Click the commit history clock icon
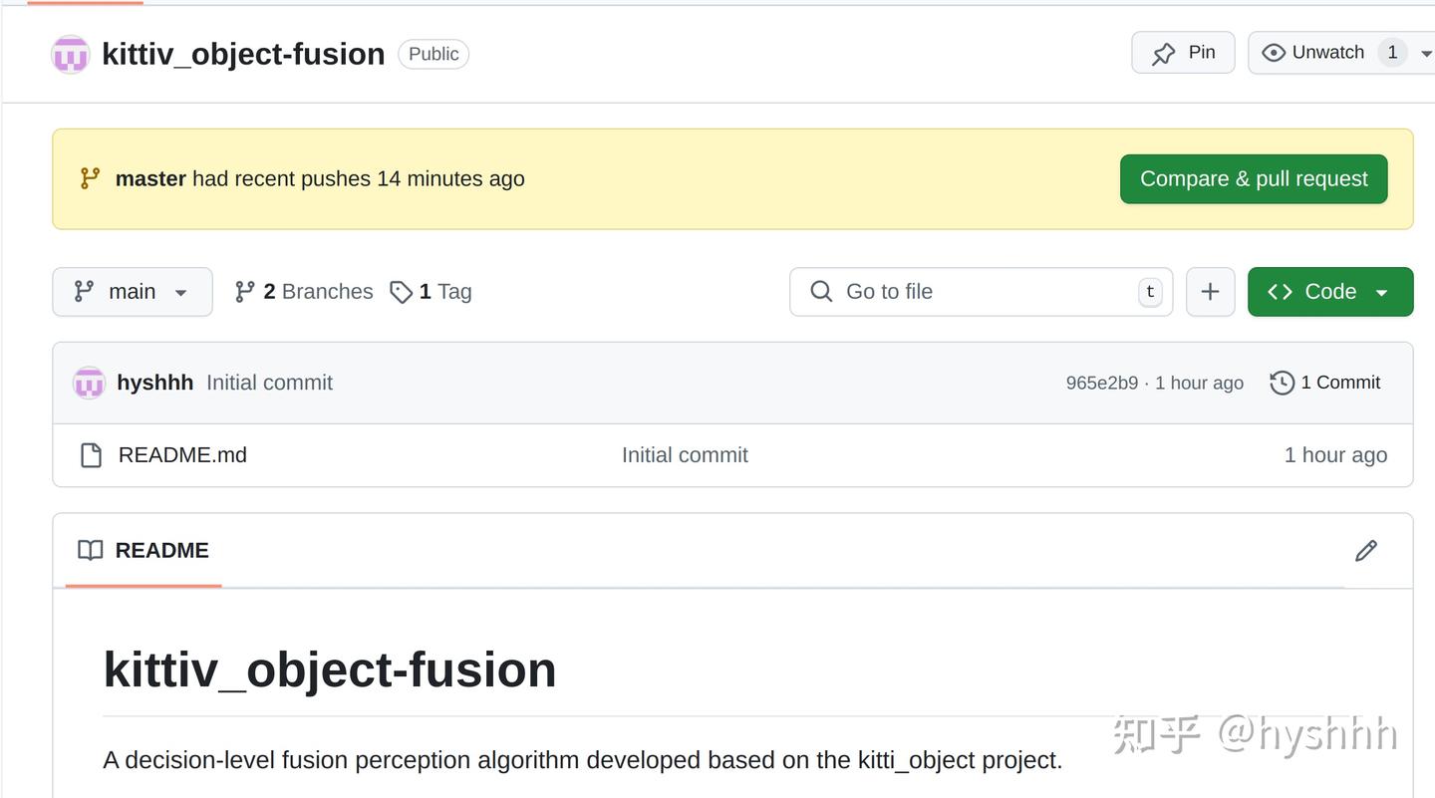Image resolution: width=1435 pixels, height=798 pixels. point(1282,382)
